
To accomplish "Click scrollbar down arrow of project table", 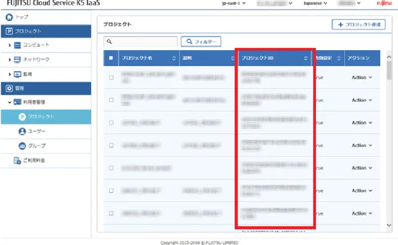I will pyautogui.click(x=389, y=225).
